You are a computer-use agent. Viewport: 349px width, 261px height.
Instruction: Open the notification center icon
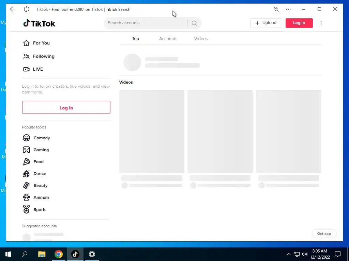pyautogui.click(x=338, y=254)
